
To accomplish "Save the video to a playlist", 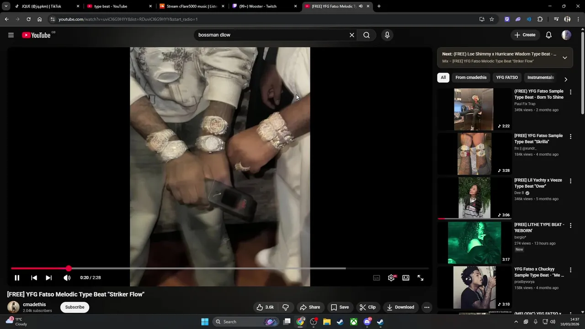I will point(340,308).
